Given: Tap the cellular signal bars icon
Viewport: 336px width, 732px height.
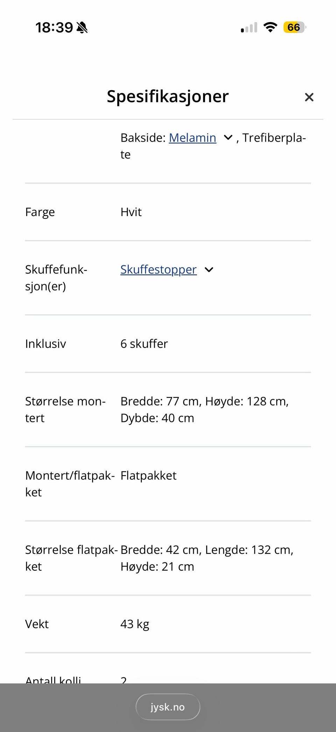Looking at the screenshot, I should point(249,27).
